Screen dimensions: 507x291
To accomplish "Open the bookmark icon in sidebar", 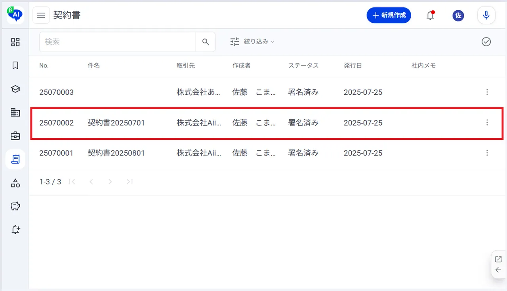I will pyautogui.click(x=15, y=66).
